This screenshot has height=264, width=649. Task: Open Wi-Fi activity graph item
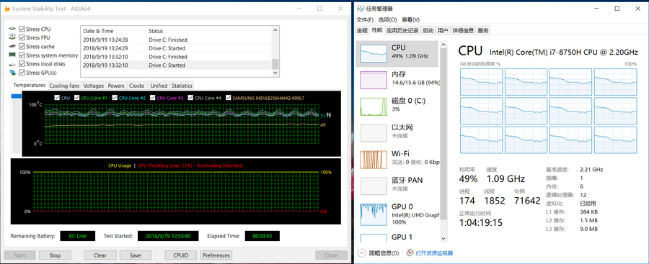(x=374, y=159)
